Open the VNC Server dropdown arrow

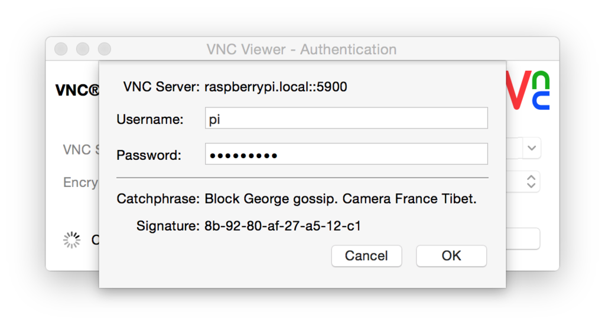[531, 148]
